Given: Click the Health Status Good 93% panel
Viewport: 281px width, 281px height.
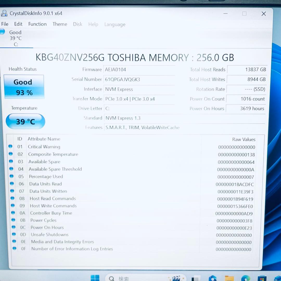Looking at the screenshot, I should click(x=24, y=87).
